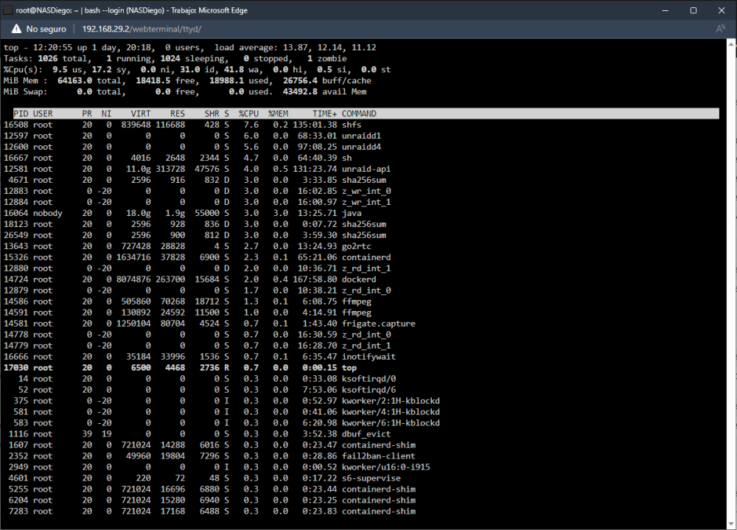Select the unraidd4 process command
Viewport: 737px width, 530px height.
361,147
